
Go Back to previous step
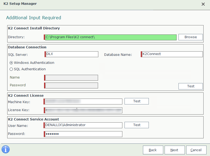153,150
